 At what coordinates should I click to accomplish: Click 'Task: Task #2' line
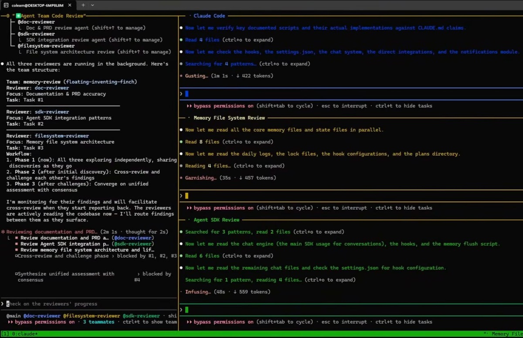click(x=25, y=124)
